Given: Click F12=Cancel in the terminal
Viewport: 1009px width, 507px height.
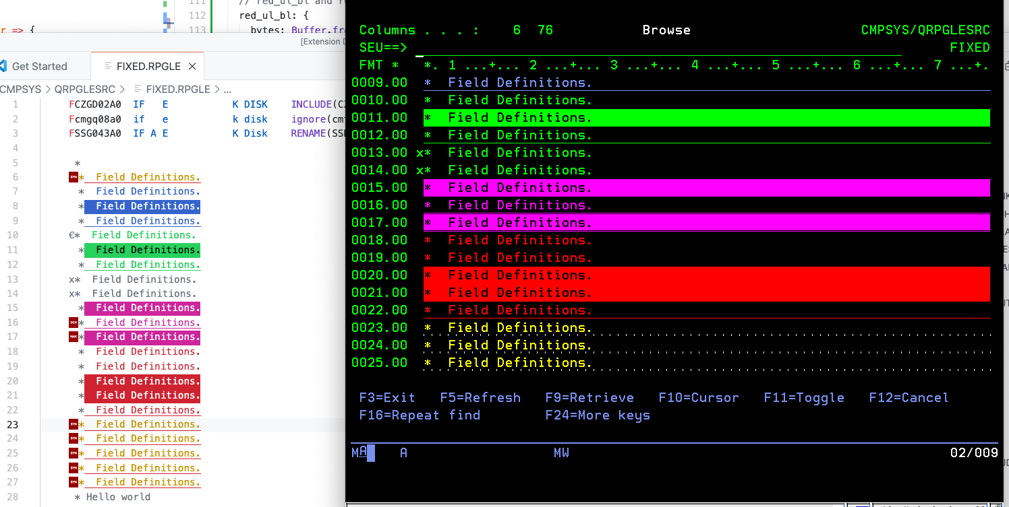Looking at the screenshot, I should (909, 398).
